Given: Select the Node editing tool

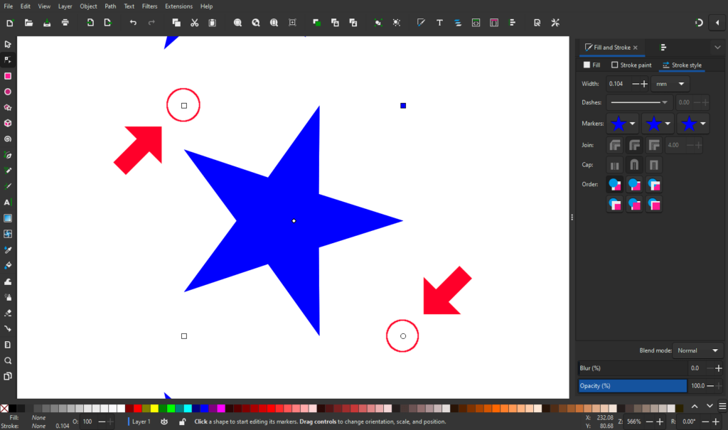Looking at the screenshot, I should 8,60.
